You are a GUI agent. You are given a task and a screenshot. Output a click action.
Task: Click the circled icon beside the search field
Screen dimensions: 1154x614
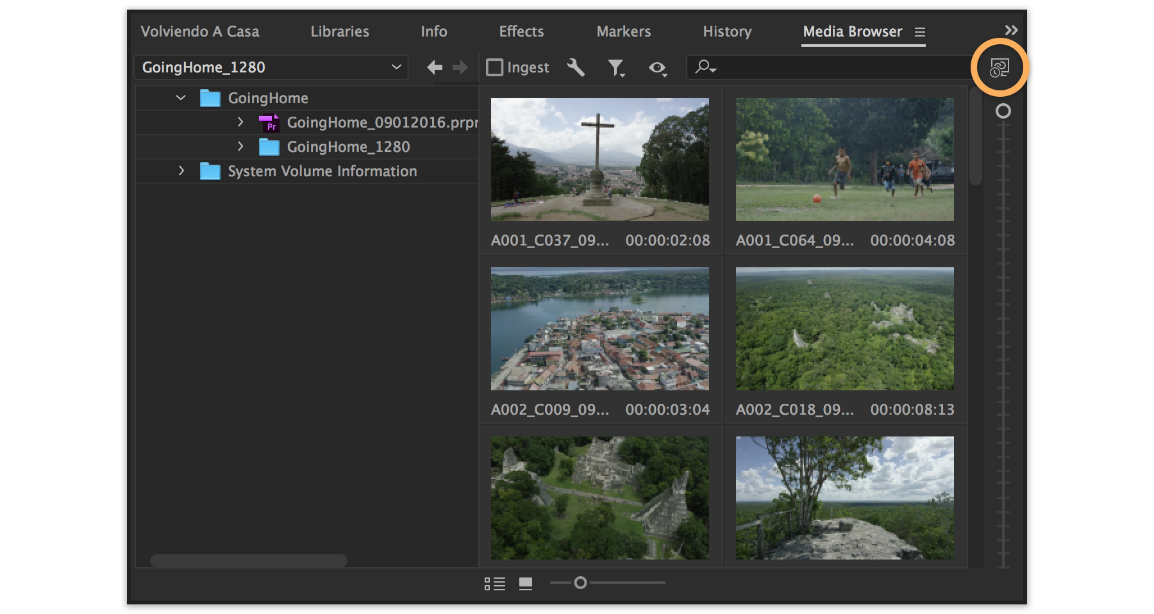(999, 67)
